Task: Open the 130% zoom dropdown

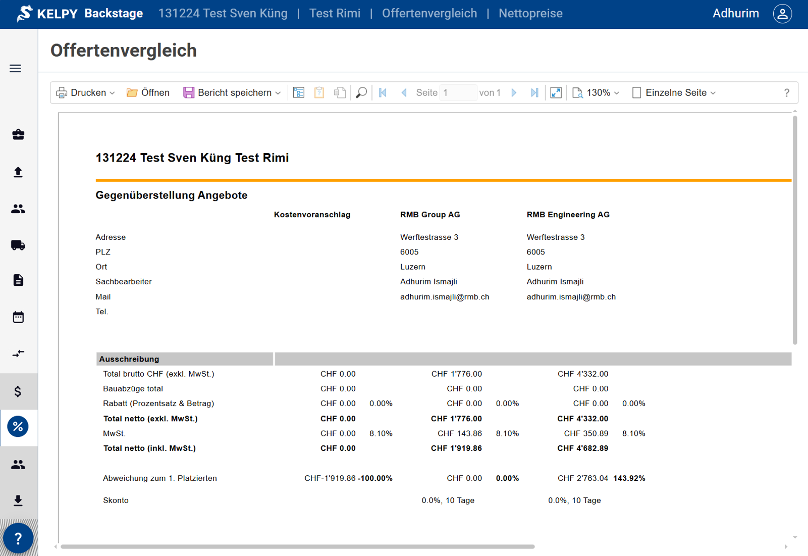Action: point(596,93)
